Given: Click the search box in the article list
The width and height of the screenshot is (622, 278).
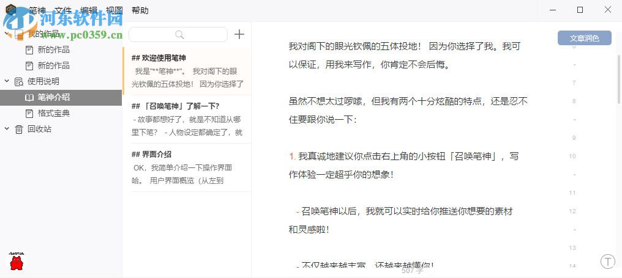Looking at the screenshot, I should click(178, 34).
